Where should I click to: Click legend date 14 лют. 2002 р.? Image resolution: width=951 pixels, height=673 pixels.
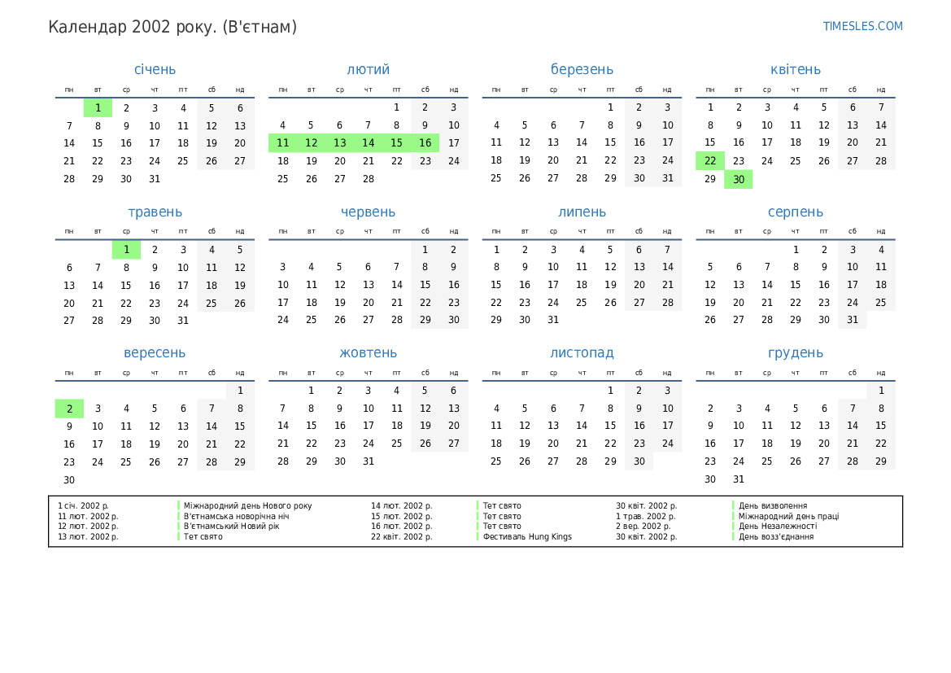click(402, 505)
